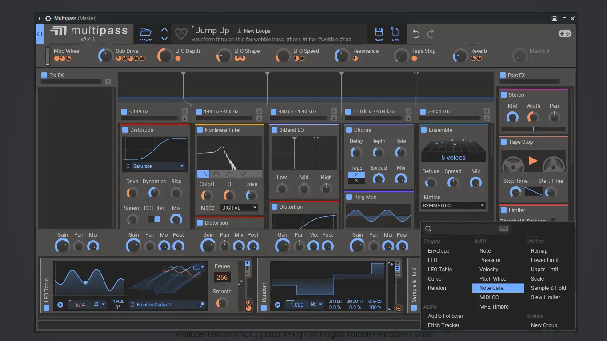Click the detached-window grid icon in the title bar

(555, 18)
